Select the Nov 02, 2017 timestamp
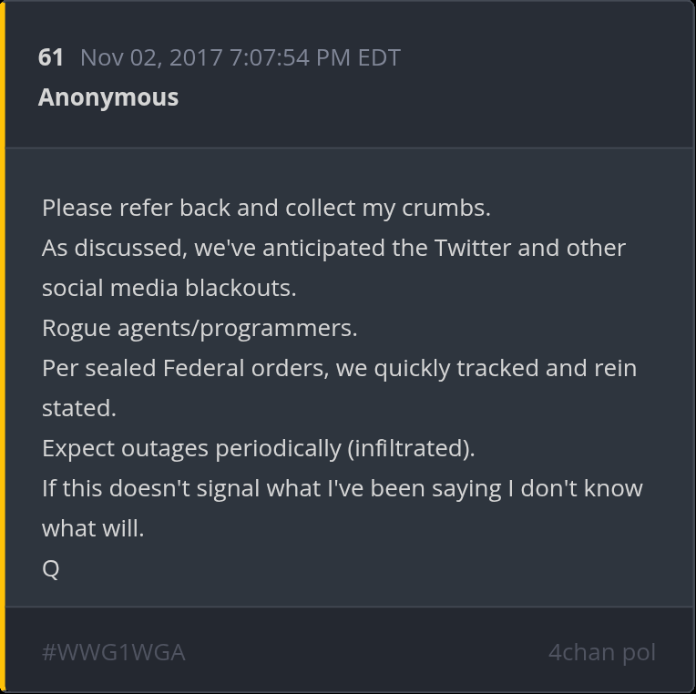The width and height of the screenshot is (696, 694). 241,57
